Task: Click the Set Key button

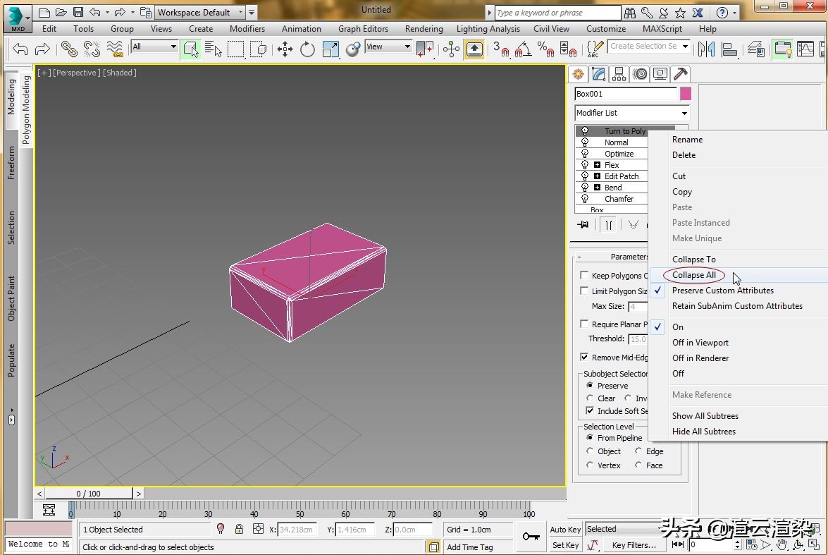Action: (564, 544)
